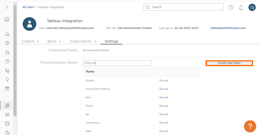Click the Access for Profit.co token name
Screen dimensions: 259x135
(98, 89)
